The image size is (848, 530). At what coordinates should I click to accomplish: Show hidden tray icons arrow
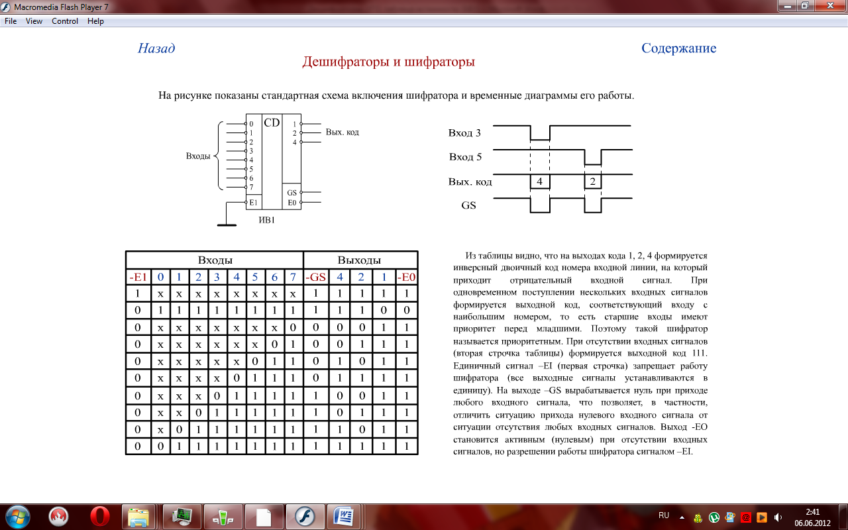pos(682,517)
